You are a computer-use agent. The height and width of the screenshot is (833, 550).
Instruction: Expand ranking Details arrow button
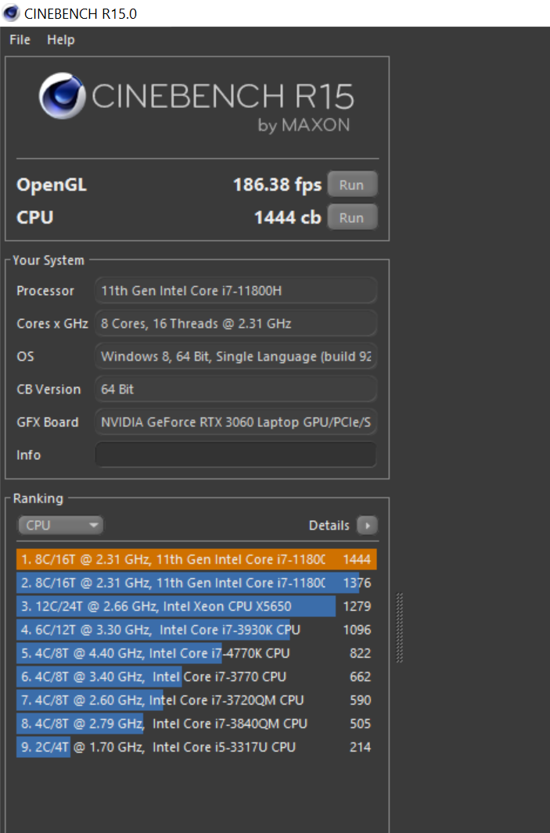pos(367,526)
